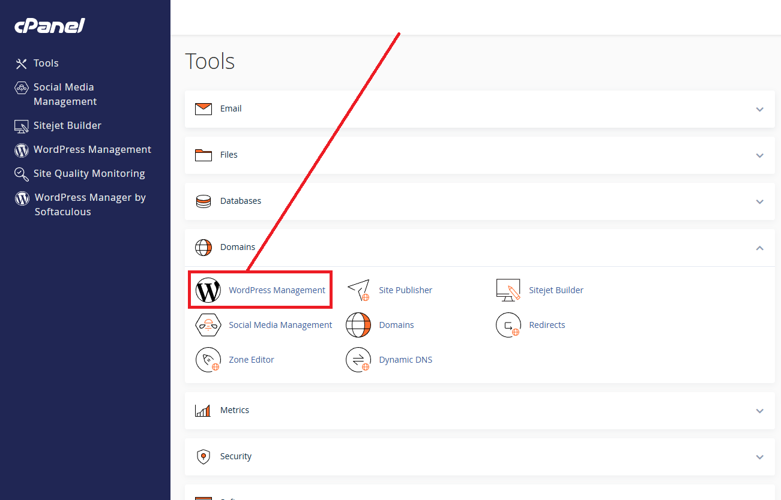Expand the Security section chevron
This screenshot has height=500, width=781.
(760, 457)
